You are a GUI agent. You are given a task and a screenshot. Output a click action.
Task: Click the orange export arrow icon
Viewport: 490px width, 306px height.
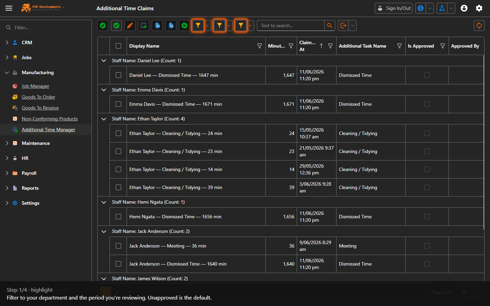click(343, 26)
